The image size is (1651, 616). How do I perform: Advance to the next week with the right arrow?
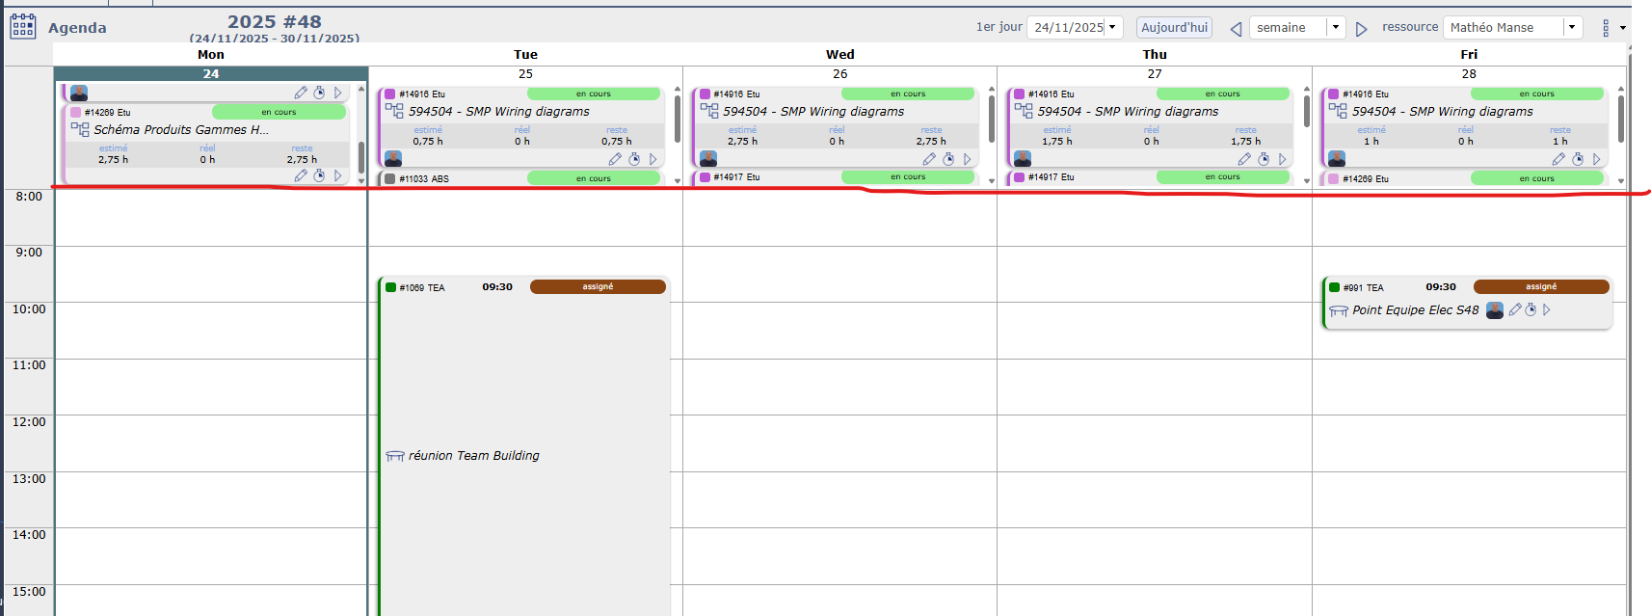pos(1361,29)
